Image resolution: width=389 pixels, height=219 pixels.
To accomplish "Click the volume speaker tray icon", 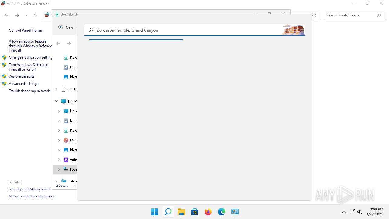I will coord(360,212).
